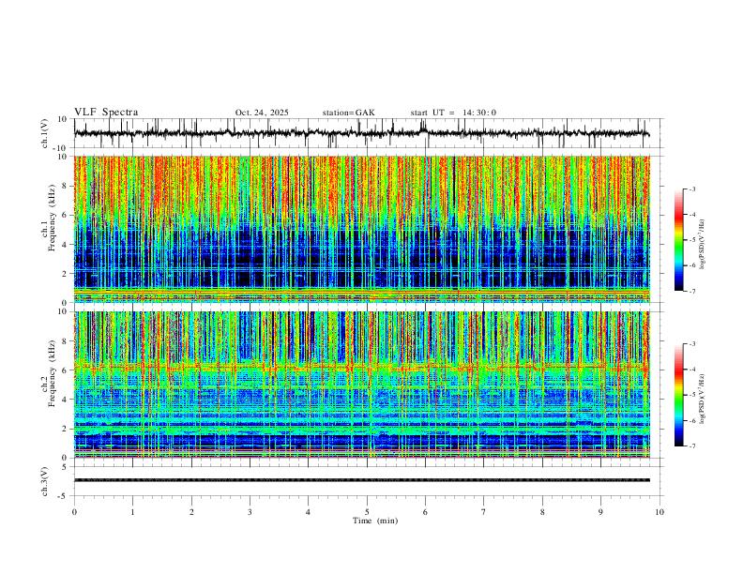Click the time axis tick label "9"
The height and width of the screenshot is (574, 743).
[600, 512]
